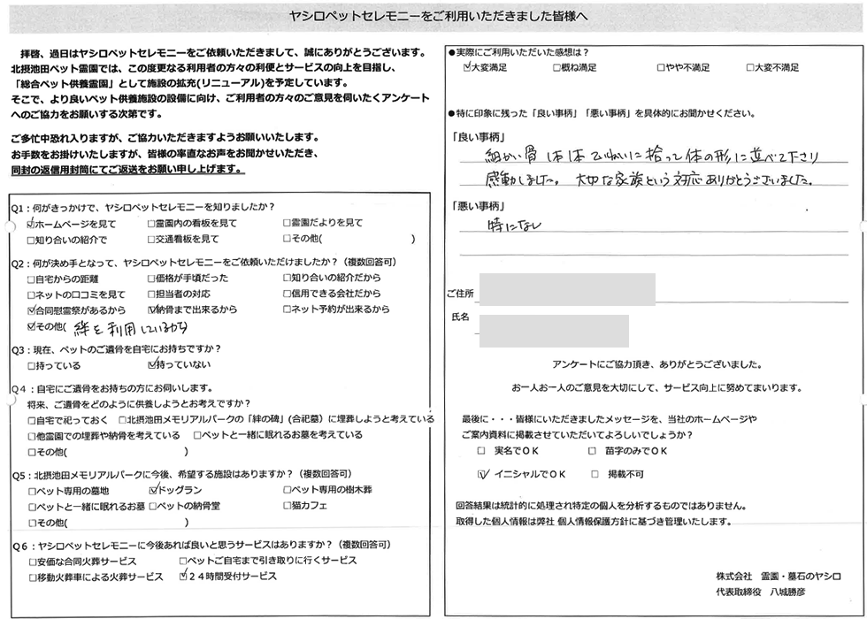Click the ご住所 address field
867x619 pixels.
pos(566,290)
